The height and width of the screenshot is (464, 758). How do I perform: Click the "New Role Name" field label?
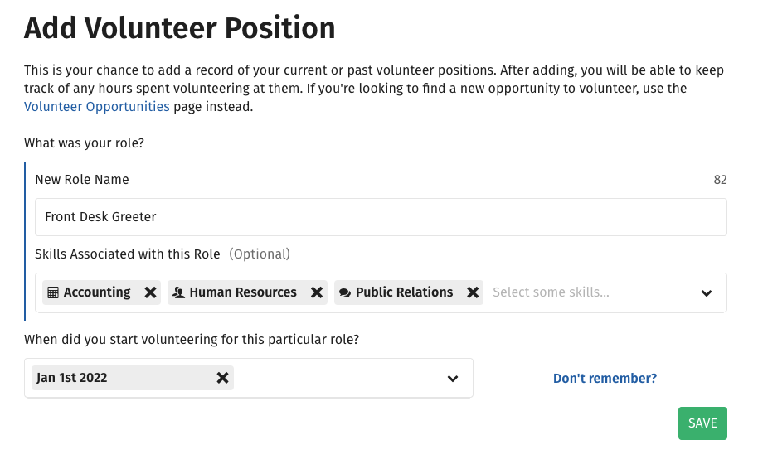tap(82, 180)
